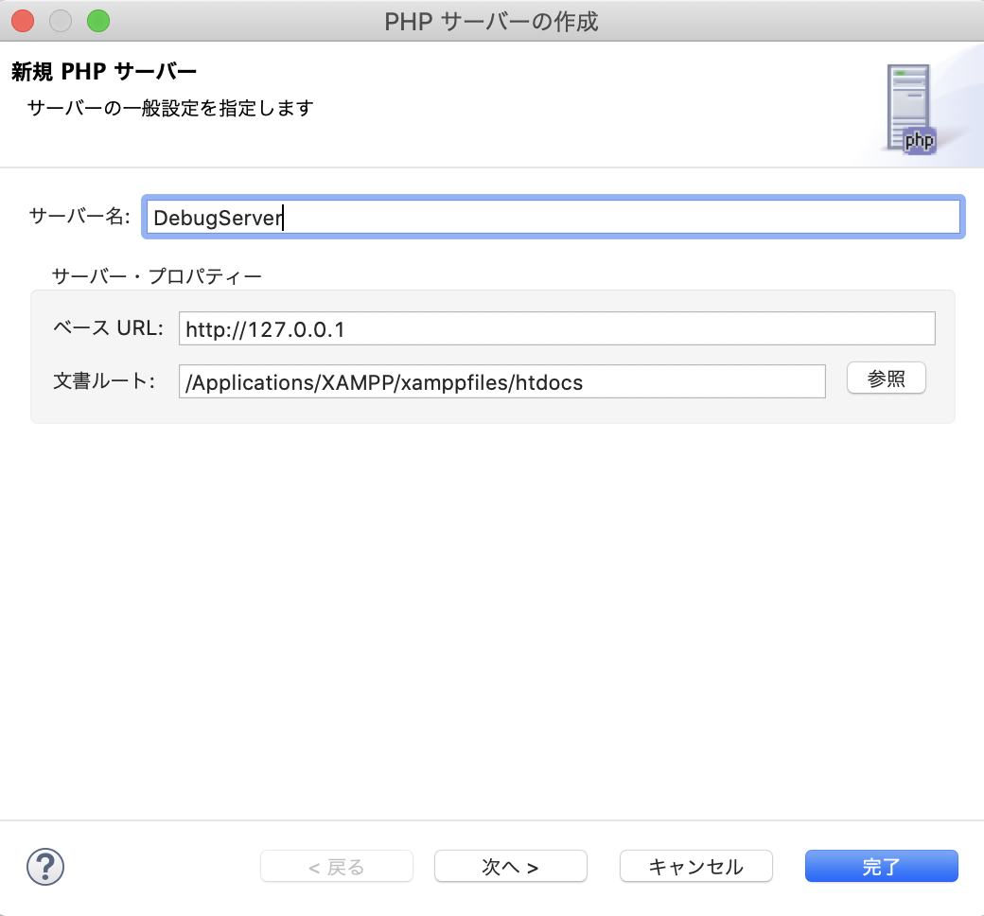Click the server name field containing DebugServer
984x916 pixels.
[553, 218]
